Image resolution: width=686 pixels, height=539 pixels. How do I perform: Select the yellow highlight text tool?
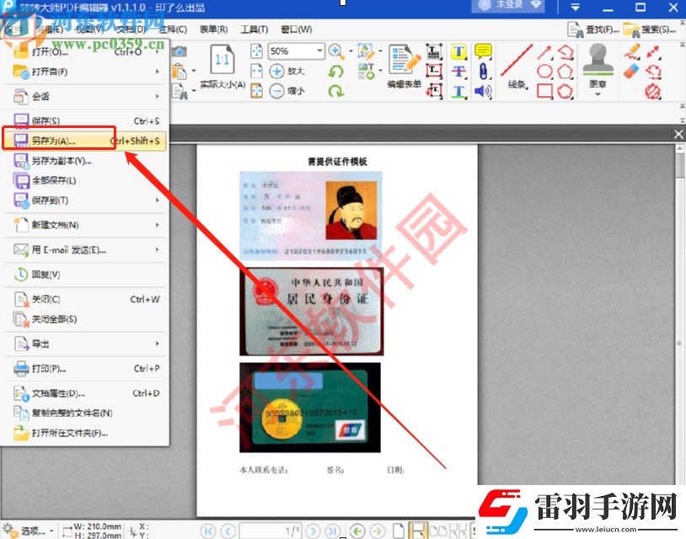458,51
